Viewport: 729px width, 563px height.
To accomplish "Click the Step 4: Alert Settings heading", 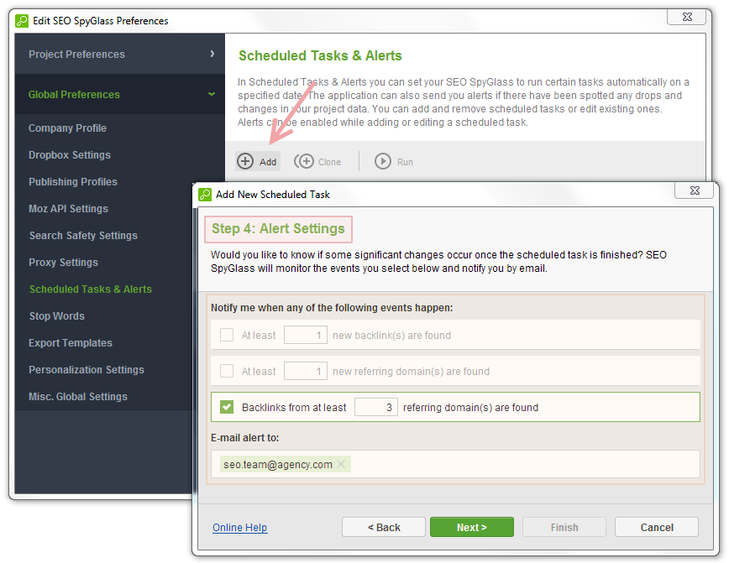I will (x=278, y=228).
